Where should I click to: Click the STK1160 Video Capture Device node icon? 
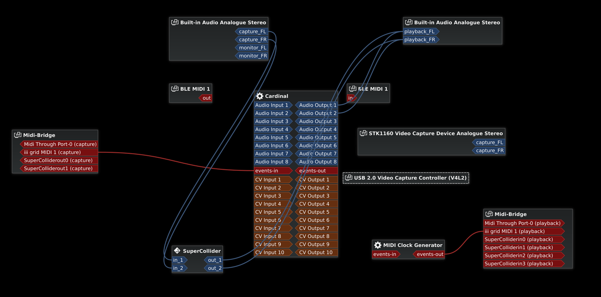[363, 133]
